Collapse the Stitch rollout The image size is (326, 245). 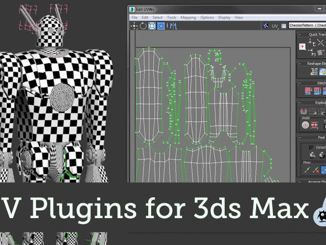tap(300, 83)
